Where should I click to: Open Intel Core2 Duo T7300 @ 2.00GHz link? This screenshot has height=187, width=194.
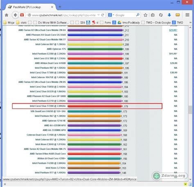click(48, 73)
